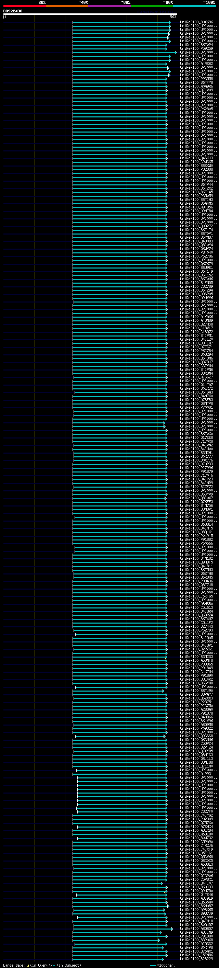Open hit UniRef100_B0X696

(x=196, y=22)
